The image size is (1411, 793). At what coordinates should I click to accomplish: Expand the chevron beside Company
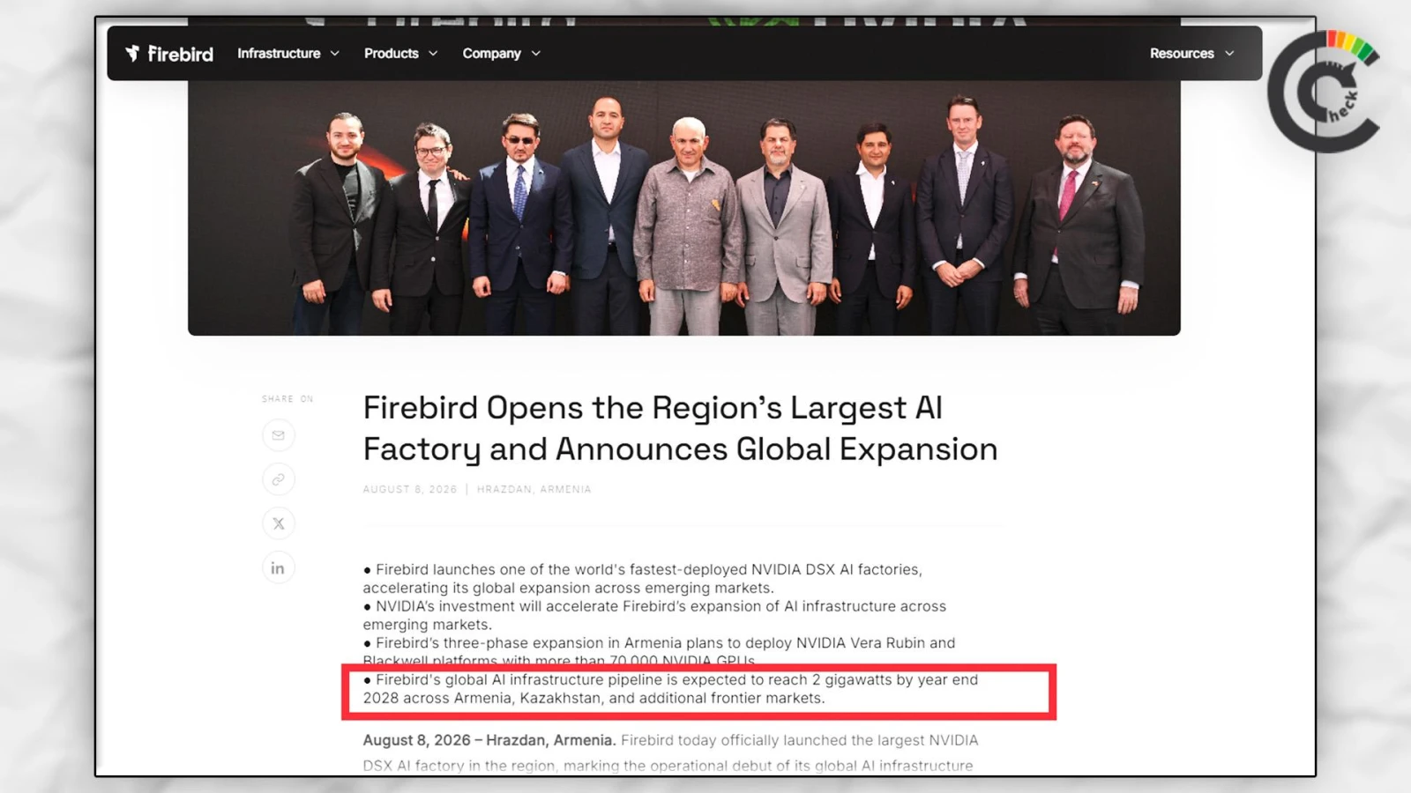point(536,54)
